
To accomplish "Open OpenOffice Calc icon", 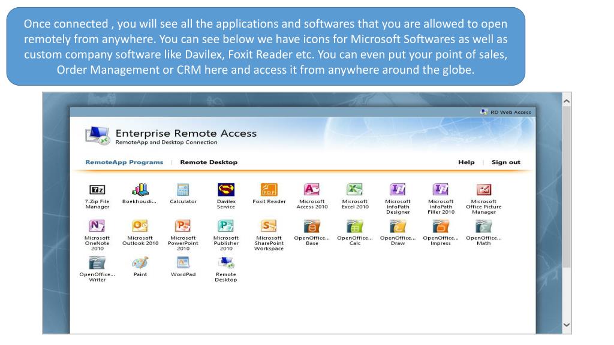I will coord(355,226).
